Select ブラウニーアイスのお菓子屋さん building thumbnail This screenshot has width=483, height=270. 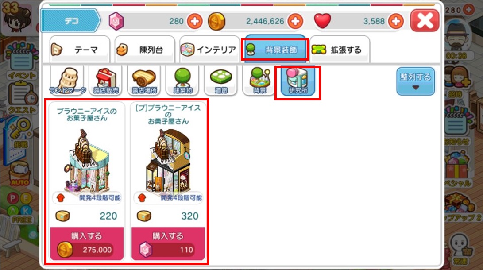pos(87,162)
